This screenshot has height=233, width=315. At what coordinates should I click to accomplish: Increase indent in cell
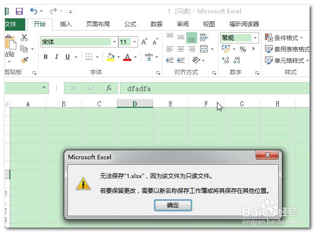tap(181, 60)
